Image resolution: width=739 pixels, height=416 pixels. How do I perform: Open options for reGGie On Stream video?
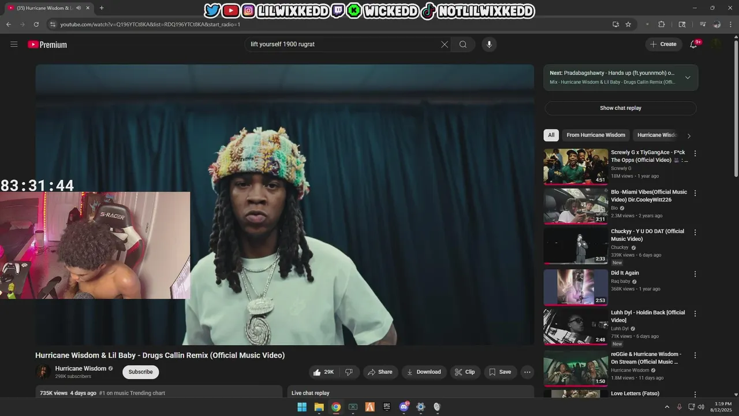pyautogui.click(x=695, y=355)
